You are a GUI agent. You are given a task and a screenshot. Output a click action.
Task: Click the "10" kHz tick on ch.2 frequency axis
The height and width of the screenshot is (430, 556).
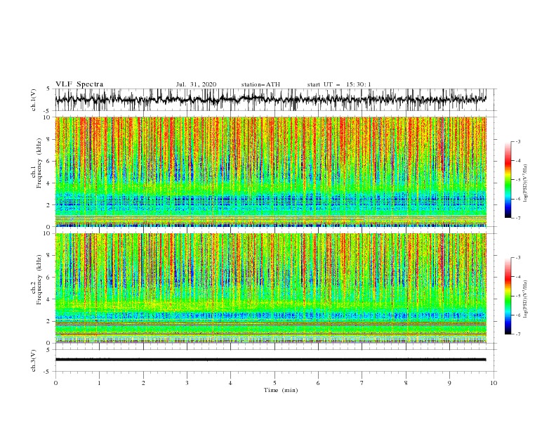tap(47, 233)
